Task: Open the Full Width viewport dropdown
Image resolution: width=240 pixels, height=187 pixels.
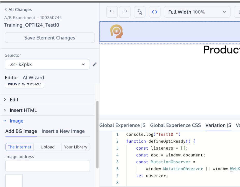Action: 197,12
